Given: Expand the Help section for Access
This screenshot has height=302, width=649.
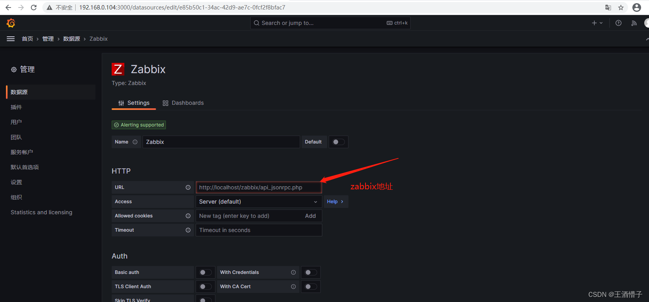Looking at the screenshot, I should (335, 202).
